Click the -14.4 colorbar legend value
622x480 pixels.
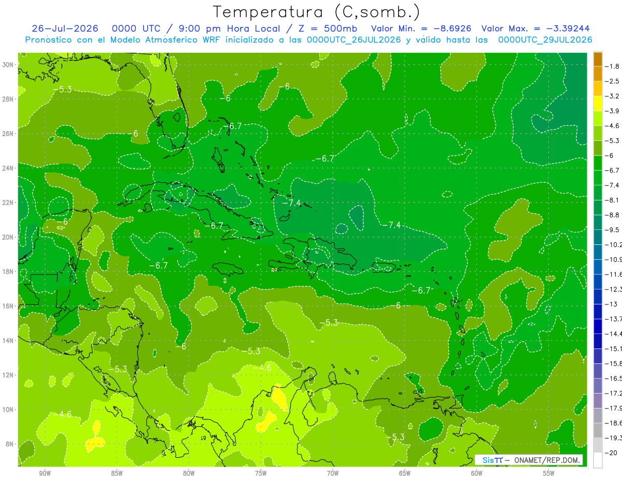(613, 333)
